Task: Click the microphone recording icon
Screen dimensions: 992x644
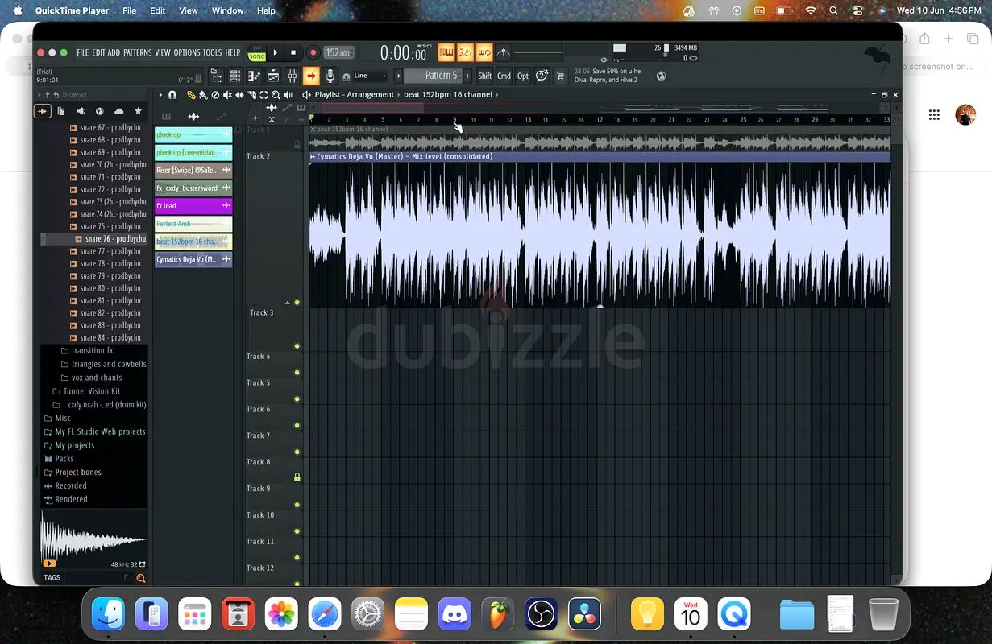Action: point(330,76)
